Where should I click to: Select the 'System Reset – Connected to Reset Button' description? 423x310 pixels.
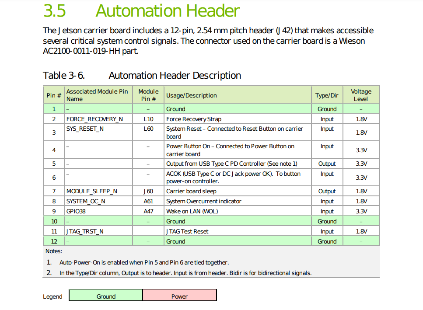point(235,132)
